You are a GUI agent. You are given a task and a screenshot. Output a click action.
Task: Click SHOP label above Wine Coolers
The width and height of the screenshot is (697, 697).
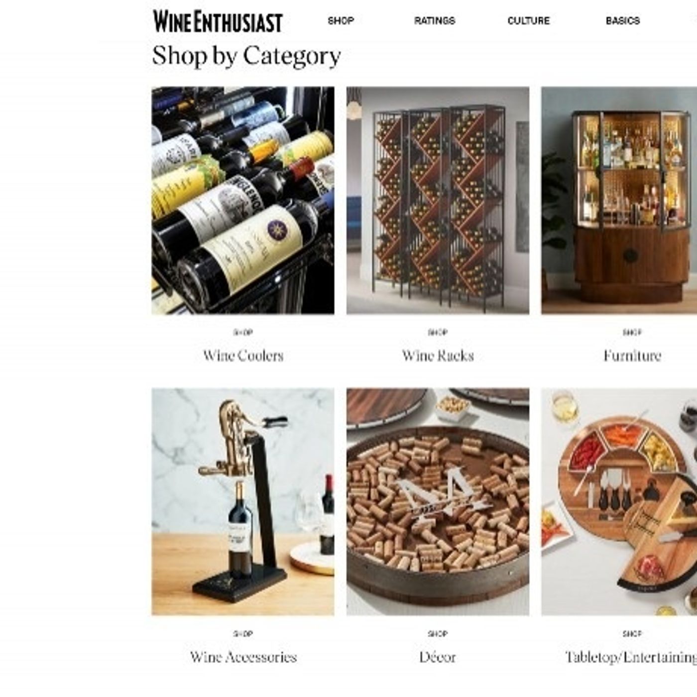[243, 332]
